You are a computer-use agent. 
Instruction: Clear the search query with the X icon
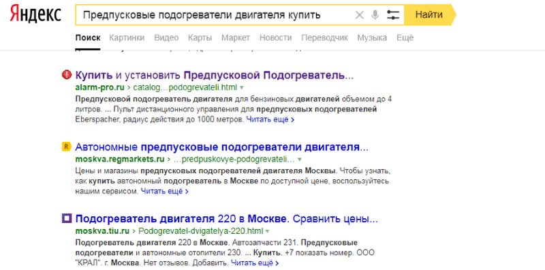point(360,15)
